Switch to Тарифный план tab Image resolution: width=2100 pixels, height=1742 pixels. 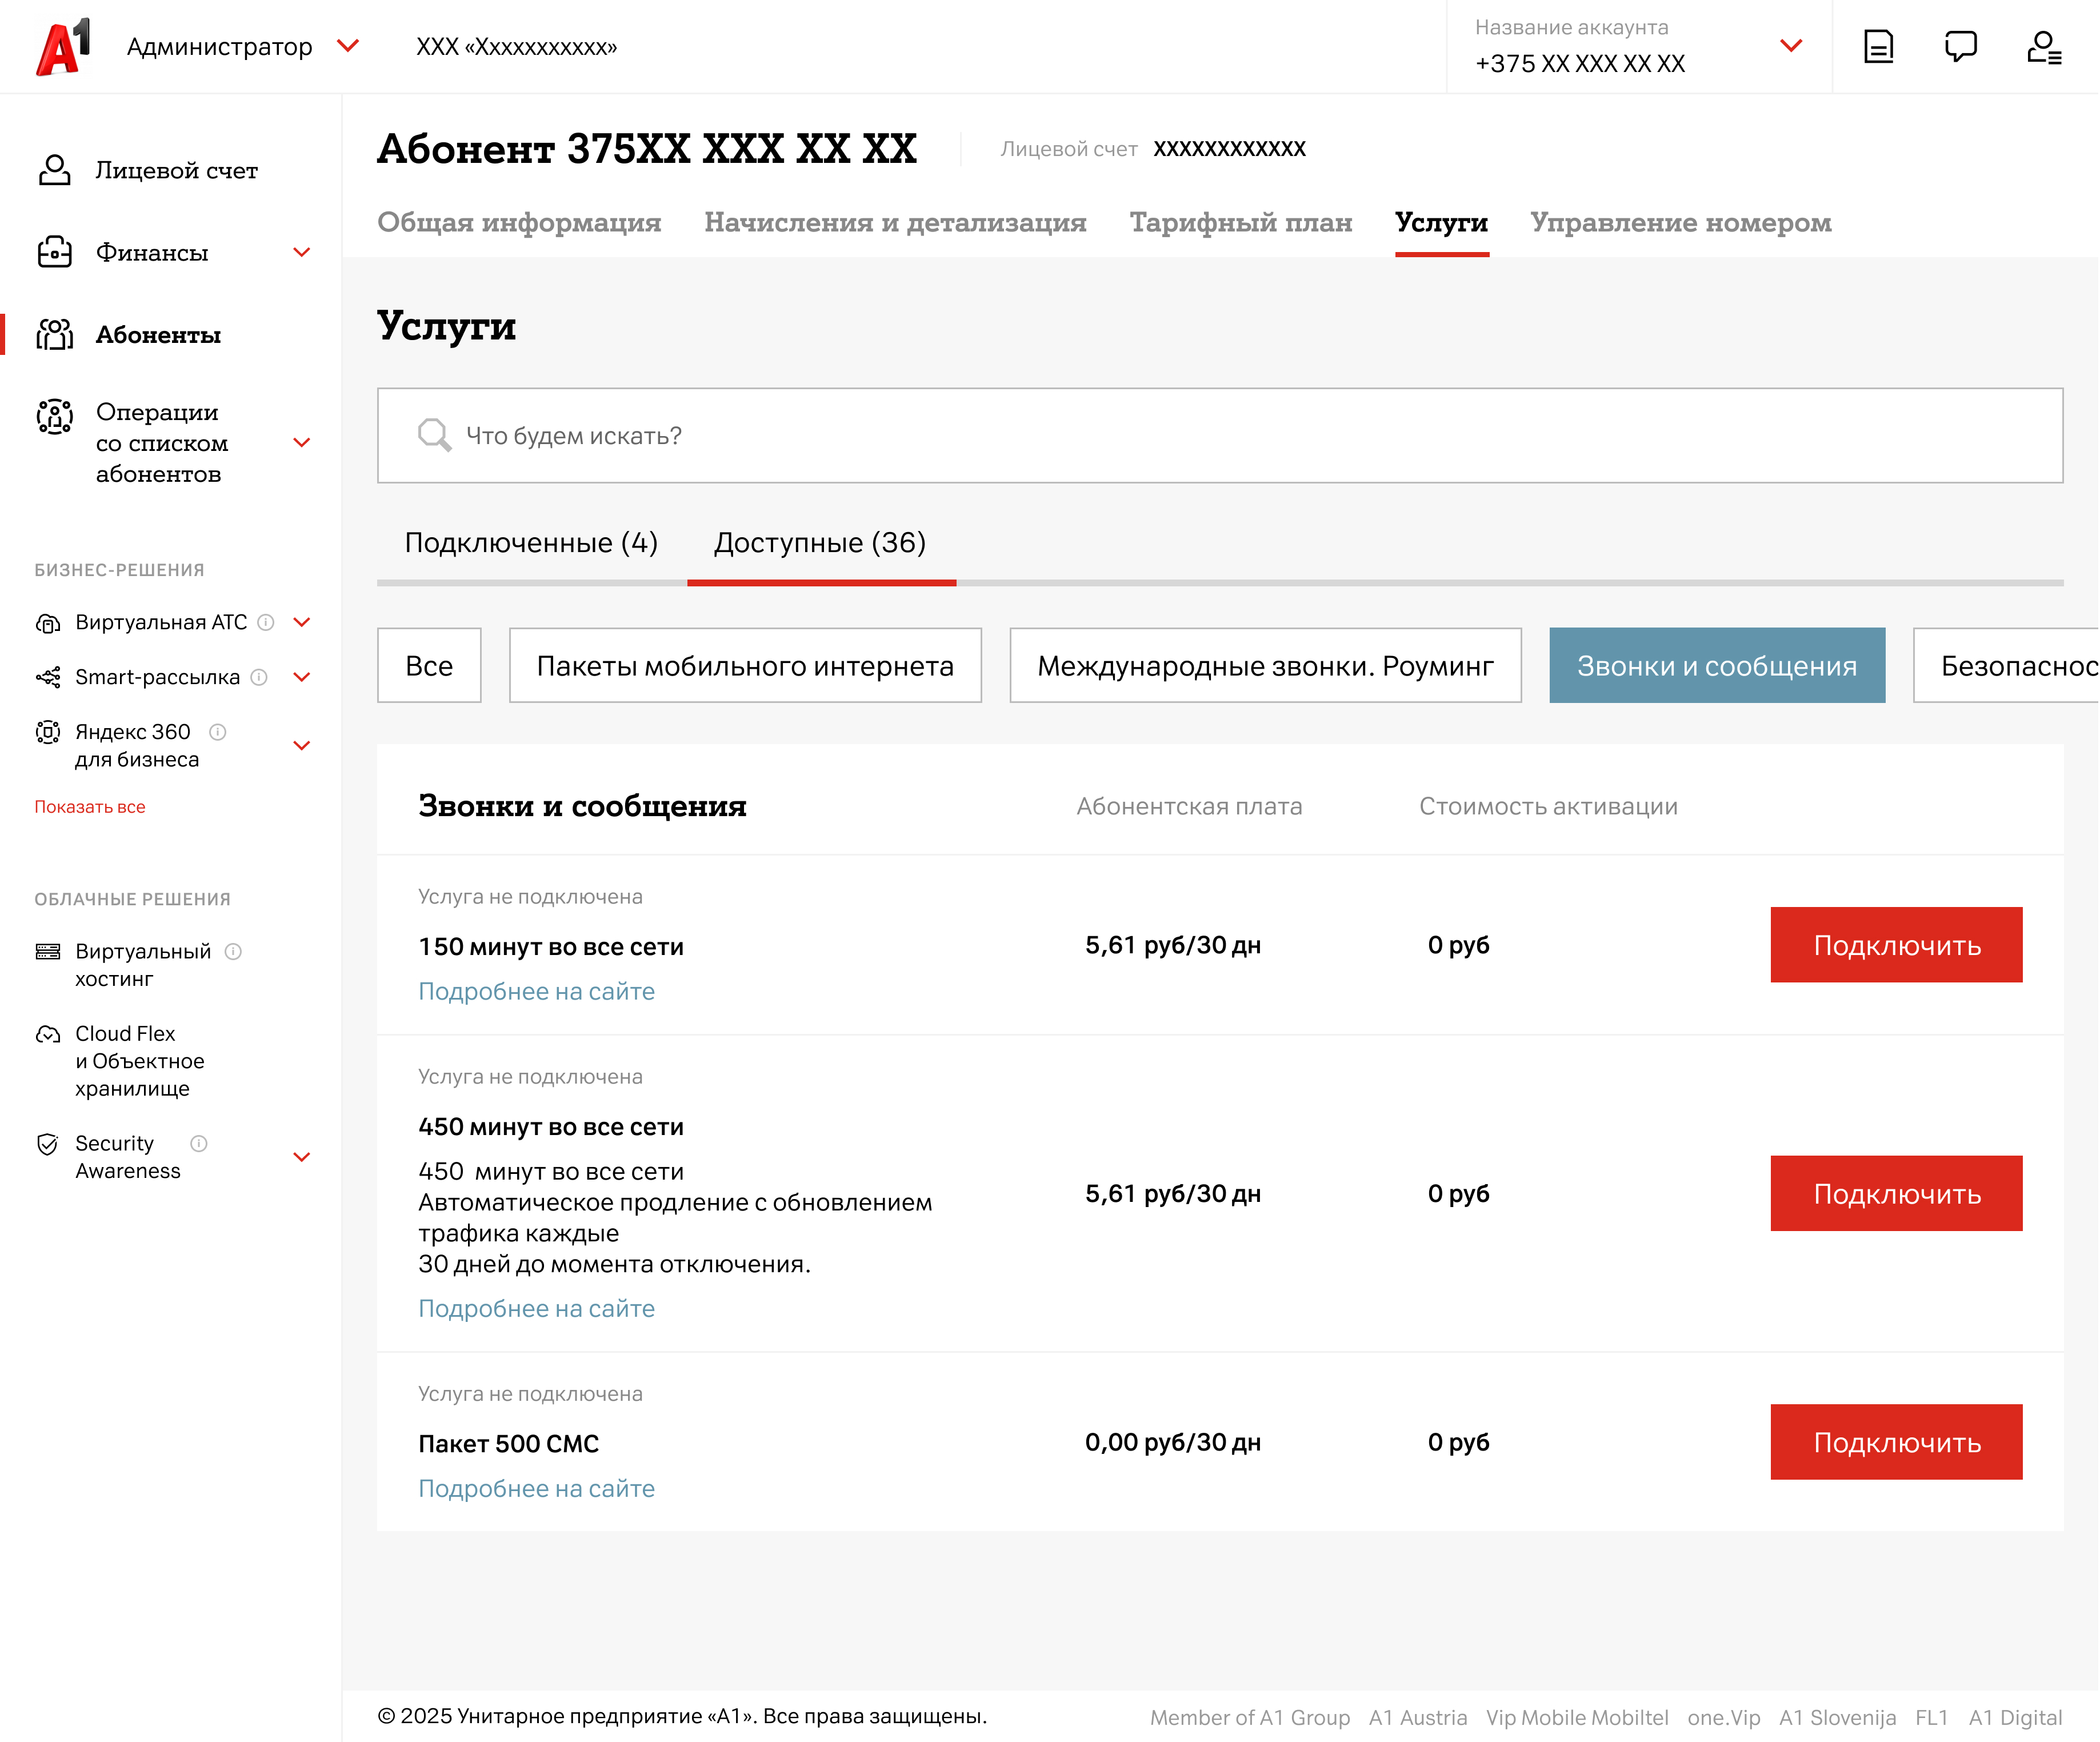click(x=1240, y=222)
